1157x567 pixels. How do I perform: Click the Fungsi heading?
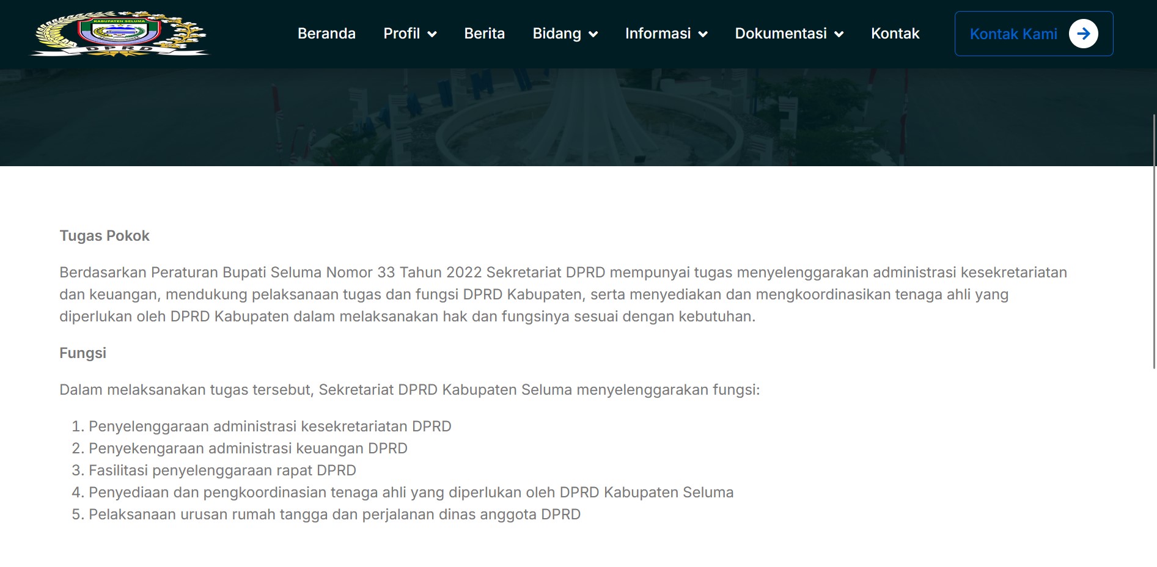point(83,353)
